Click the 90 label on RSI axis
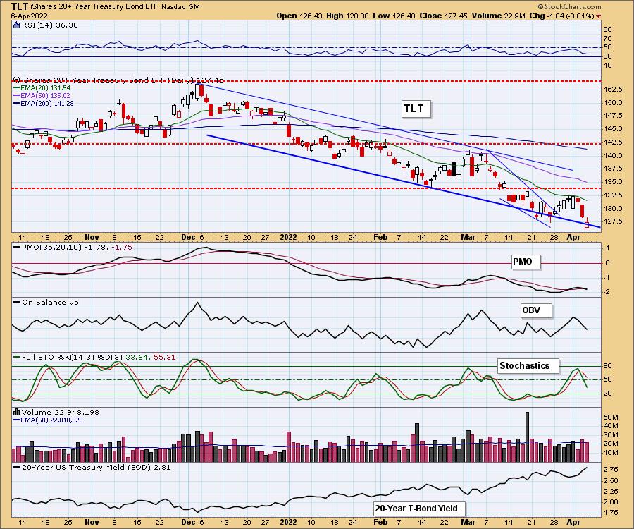The width and height of the screenshot is (634, 529). [x=608, y=30]
